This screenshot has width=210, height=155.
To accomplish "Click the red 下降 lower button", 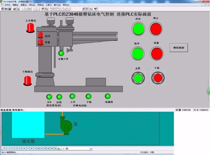I will (158, 78).
